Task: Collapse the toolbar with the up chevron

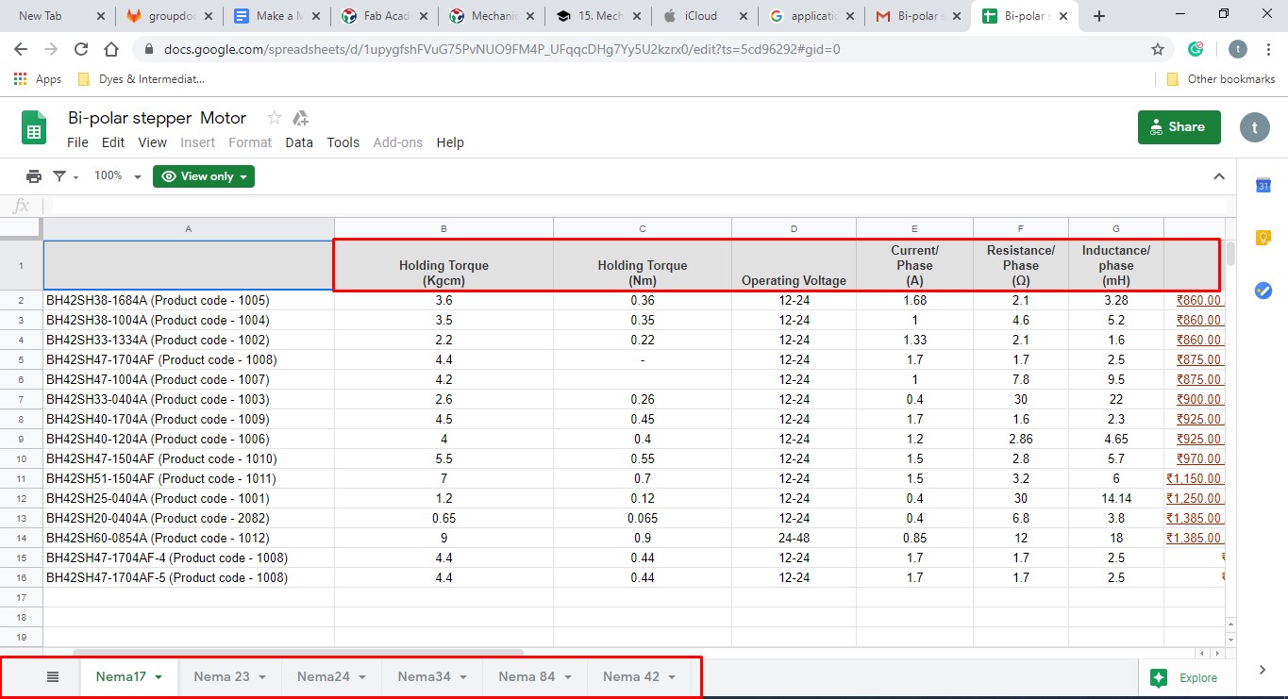Action: pos(1219,176)
